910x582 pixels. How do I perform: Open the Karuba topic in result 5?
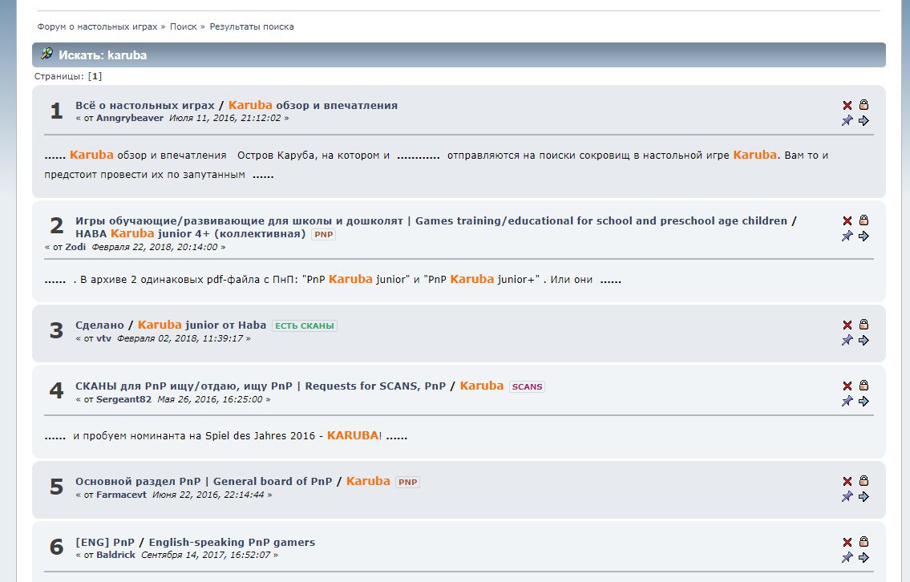[x=368, y=481]
